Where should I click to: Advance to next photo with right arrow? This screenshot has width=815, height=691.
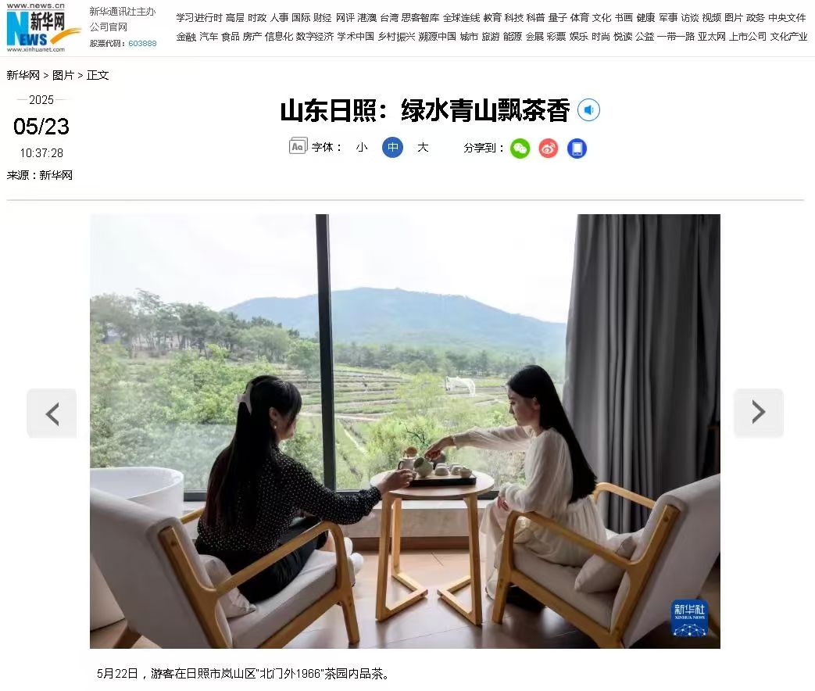(758, 412)
